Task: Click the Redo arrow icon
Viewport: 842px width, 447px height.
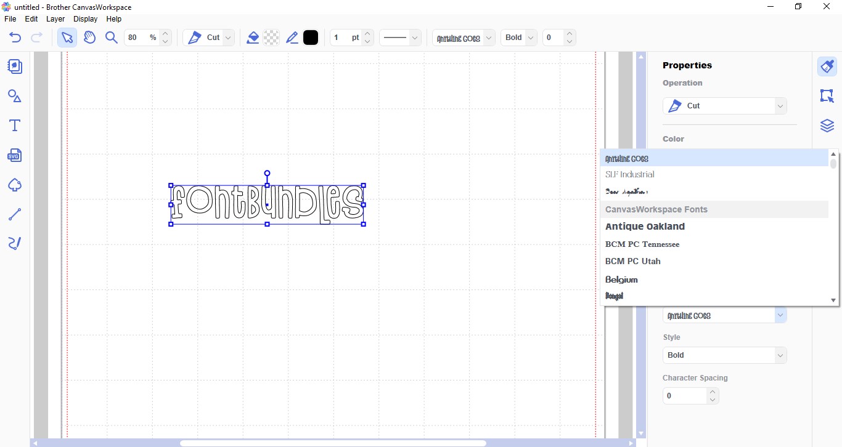Action: (x=36, y=38)
